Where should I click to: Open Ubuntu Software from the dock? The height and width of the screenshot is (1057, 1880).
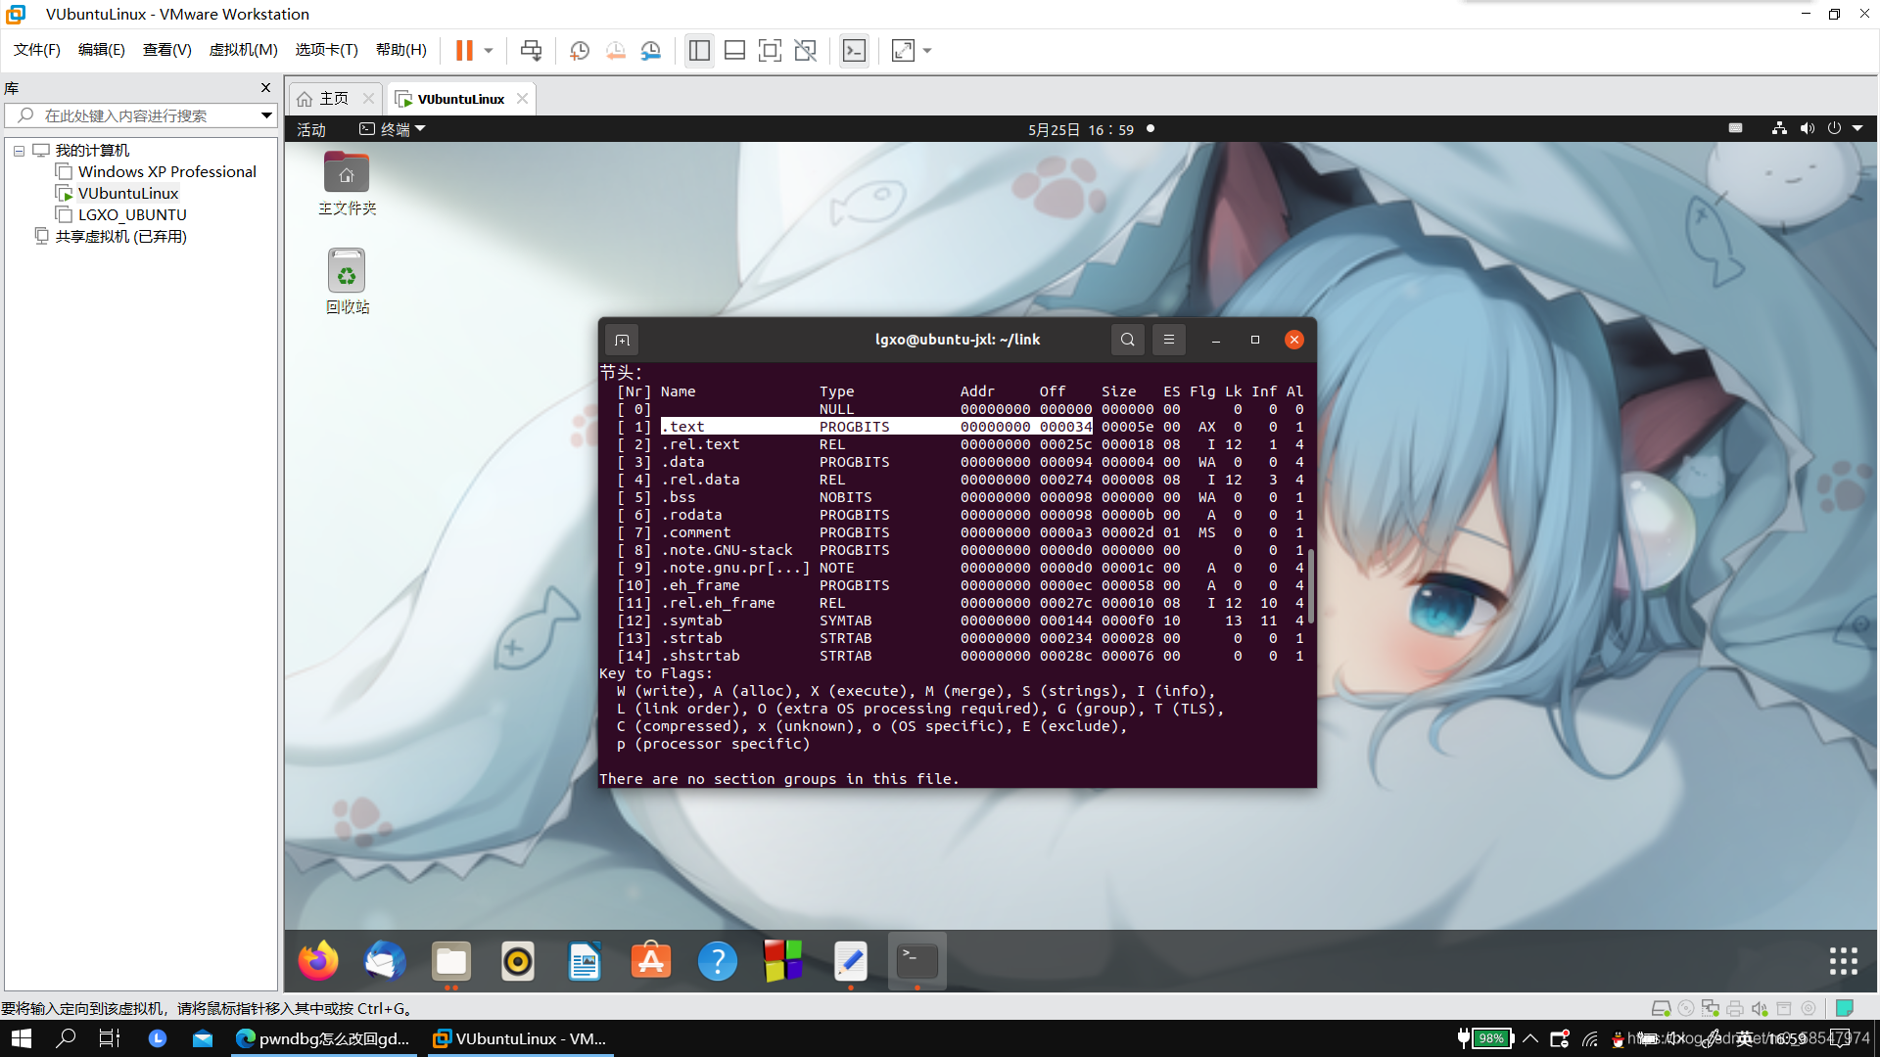point(651,961)
